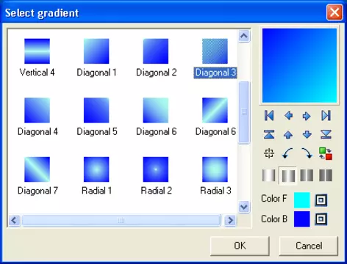Click the move left arrow icon
Image resolution: width=347 pixels, height=264 pixels.
(288, 115)
